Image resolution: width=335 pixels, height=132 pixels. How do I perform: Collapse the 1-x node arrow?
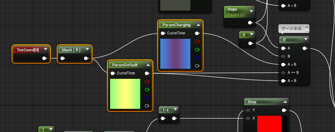(175, 109)
